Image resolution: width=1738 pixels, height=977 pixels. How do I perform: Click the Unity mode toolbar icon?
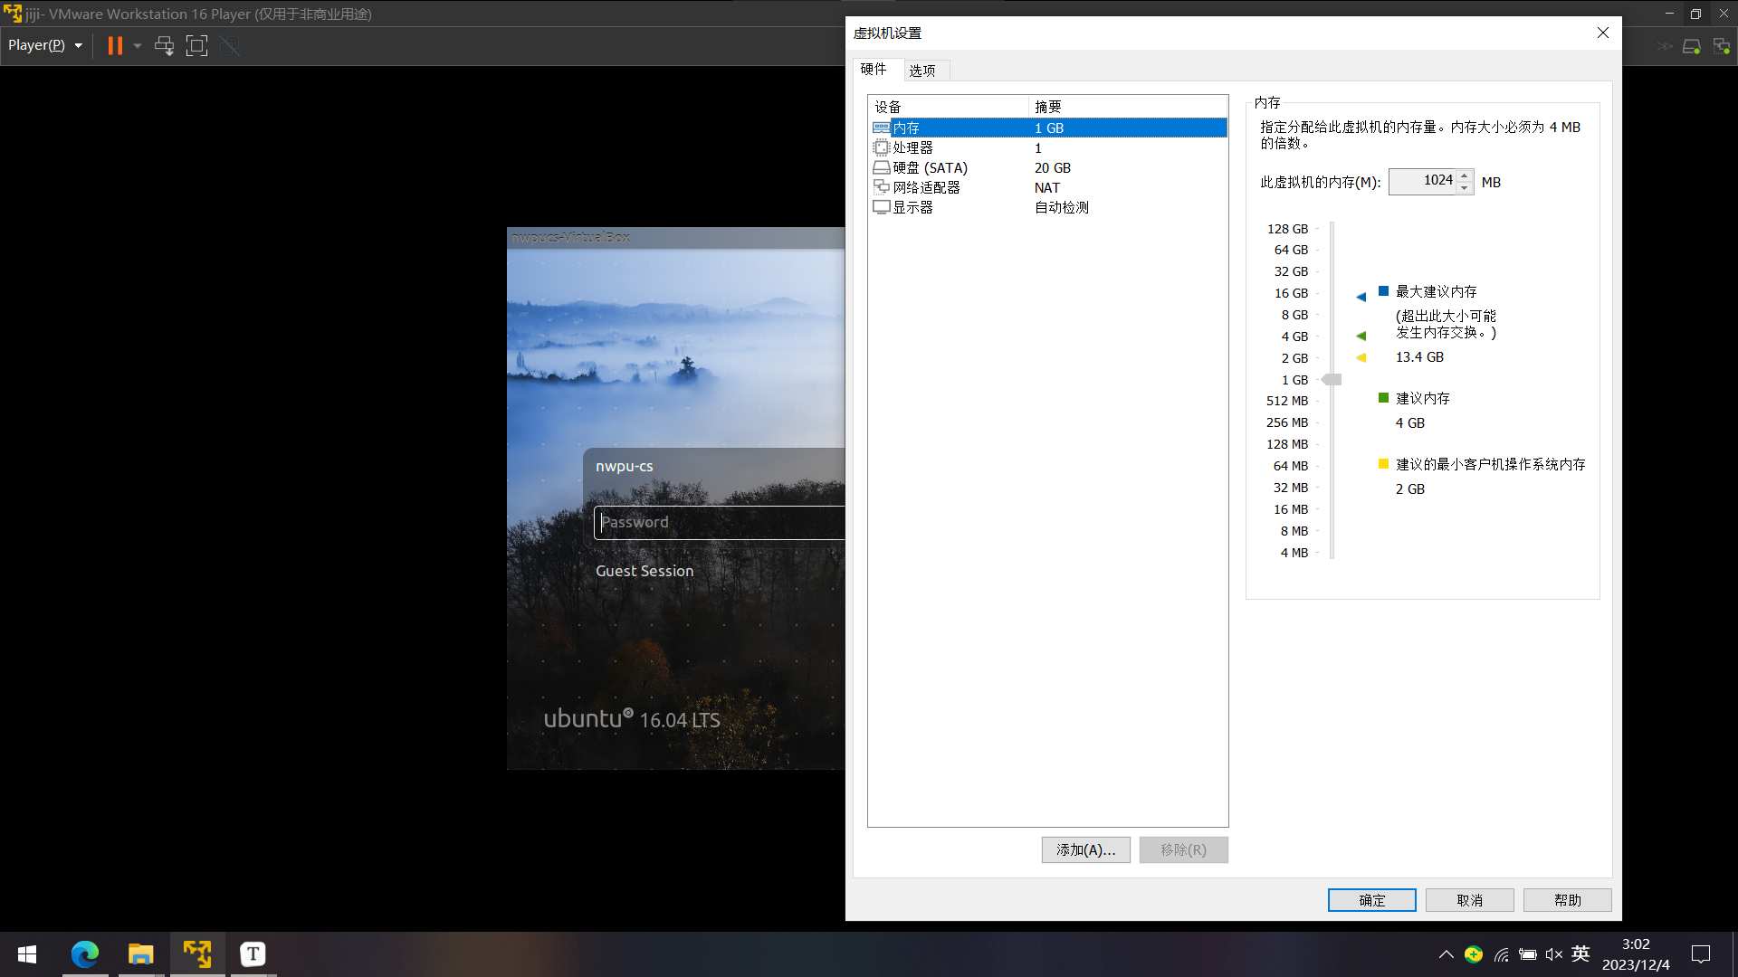pos(230,45)
